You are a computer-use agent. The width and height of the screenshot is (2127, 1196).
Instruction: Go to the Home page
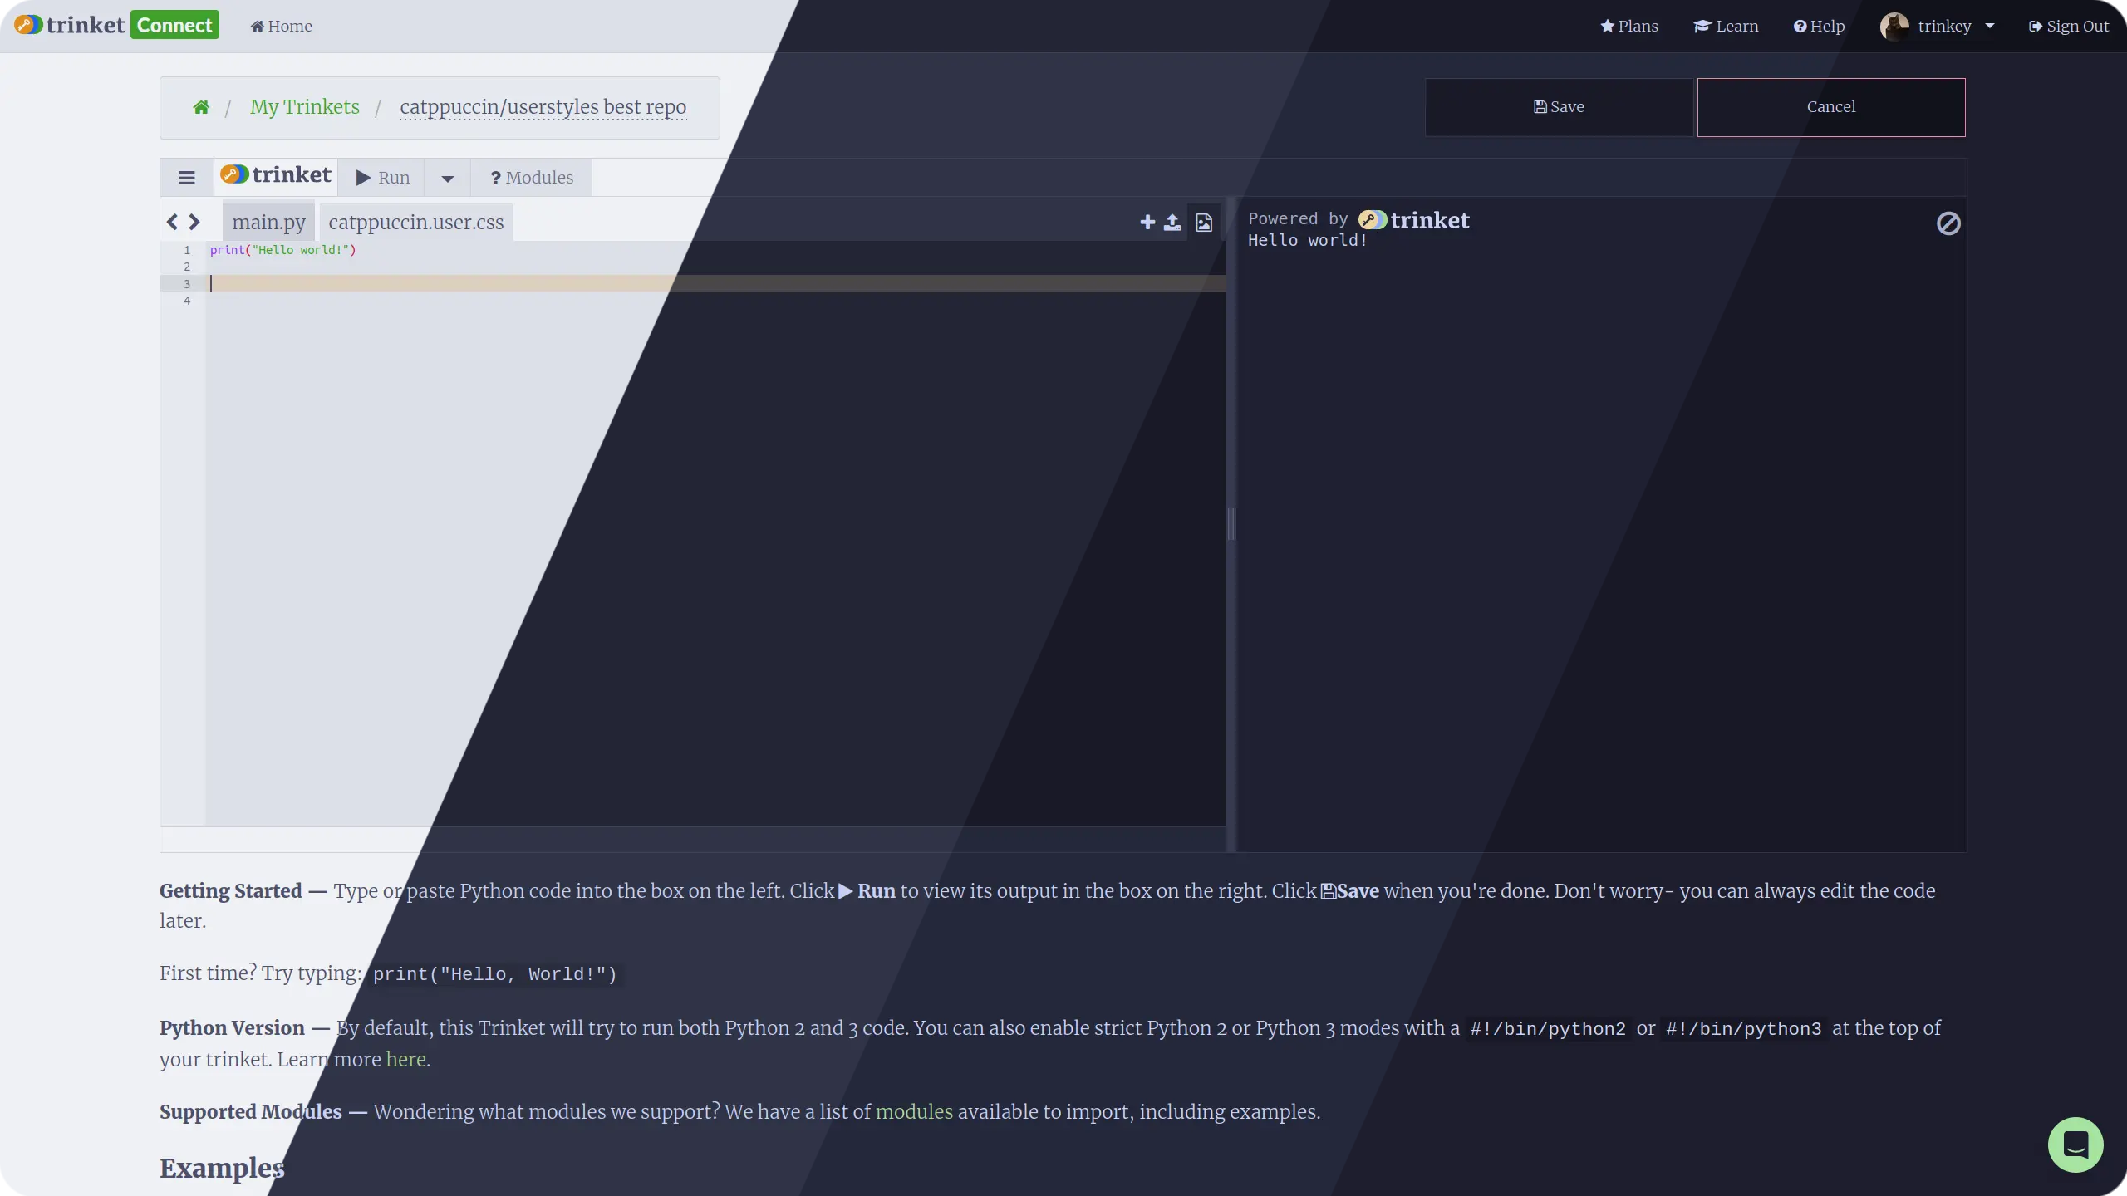(x=282, y=26)
